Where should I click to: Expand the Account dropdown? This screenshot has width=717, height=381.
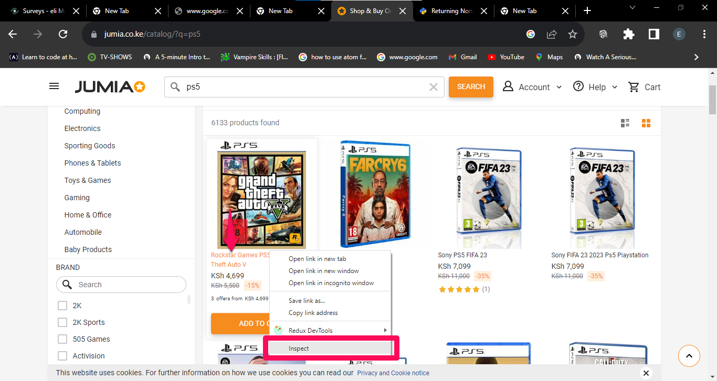click(x=532, y=87)
